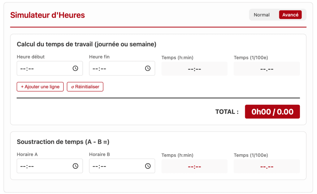
Task: Click the Simulateur d'Heures title
Action: pos(47,15)
